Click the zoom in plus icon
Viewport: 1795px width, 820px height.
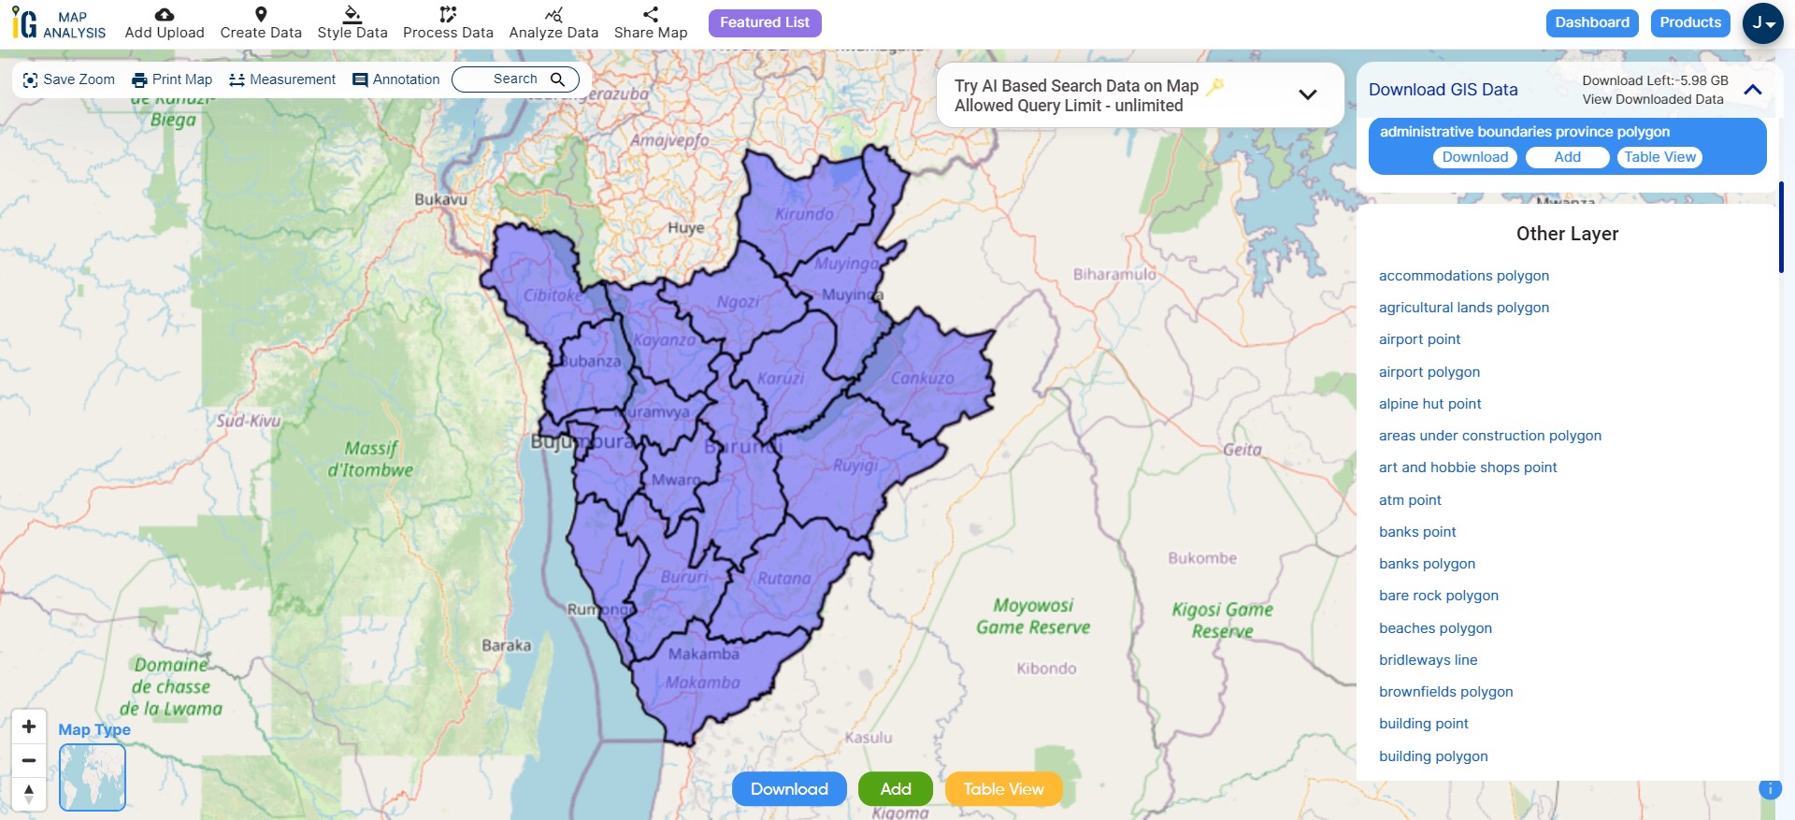pyautogui.click(x=29, y=726)
